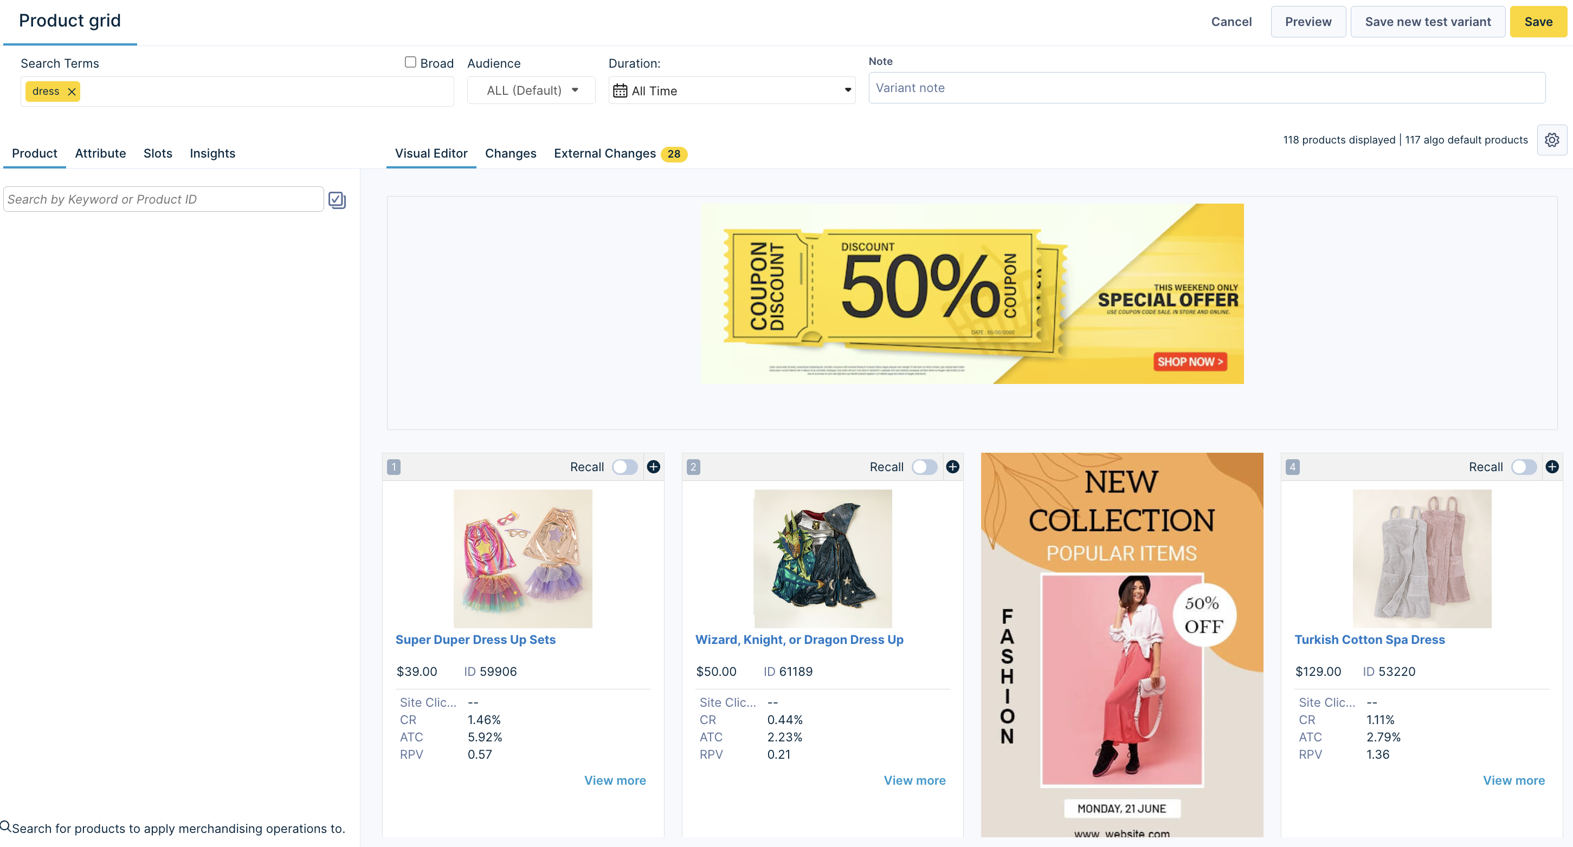Toggle Recall for Super Duper Dress Up Sets

tap(624, 467)
